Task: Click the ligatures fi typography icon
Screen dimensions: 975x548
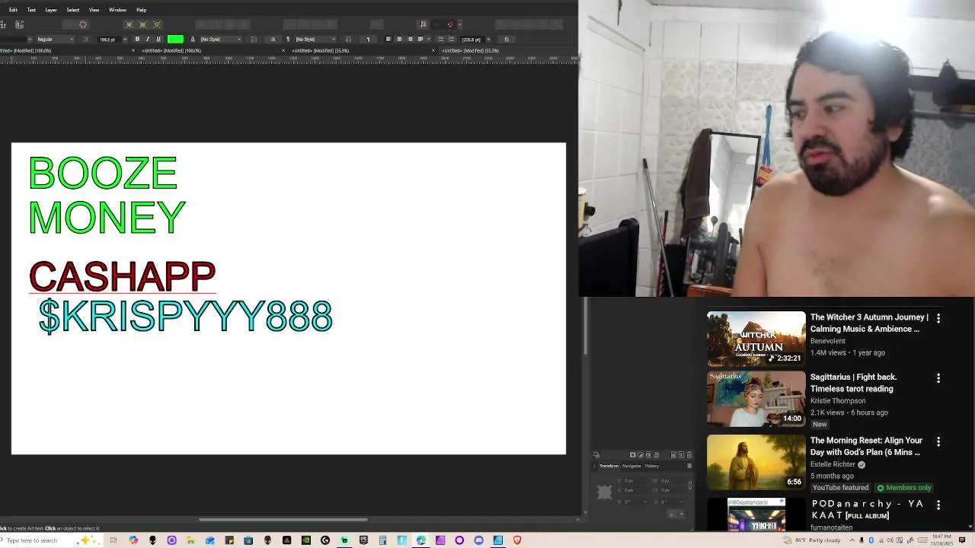Action: pyautogui.click(x=507, y=39)
